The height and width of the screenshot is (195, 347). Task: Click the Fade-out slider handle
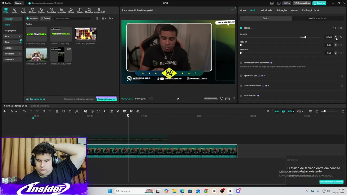pyautogui.click(x=241, y=53)
